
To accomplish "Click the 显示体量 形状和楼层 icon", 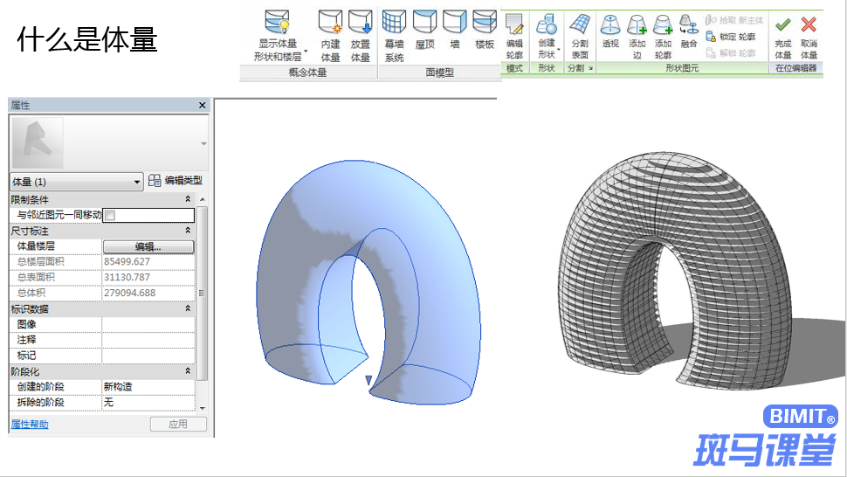I will (278, 23).
